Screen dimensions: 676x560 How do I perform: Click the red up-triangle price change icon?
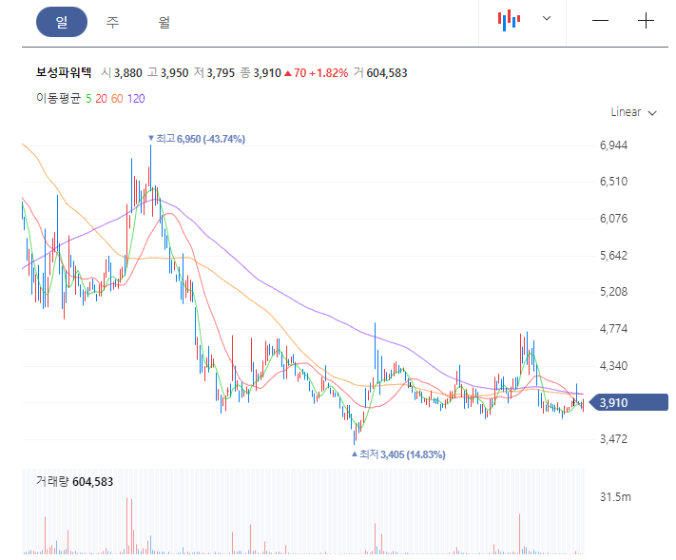tap(288, 74)
